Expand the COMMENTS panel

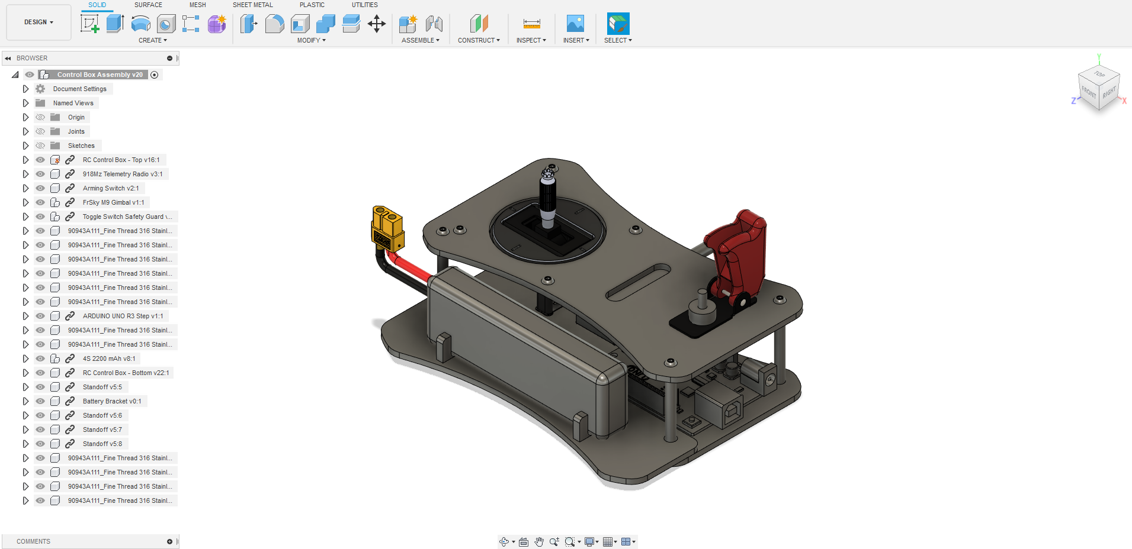click(x=170, y=541)
